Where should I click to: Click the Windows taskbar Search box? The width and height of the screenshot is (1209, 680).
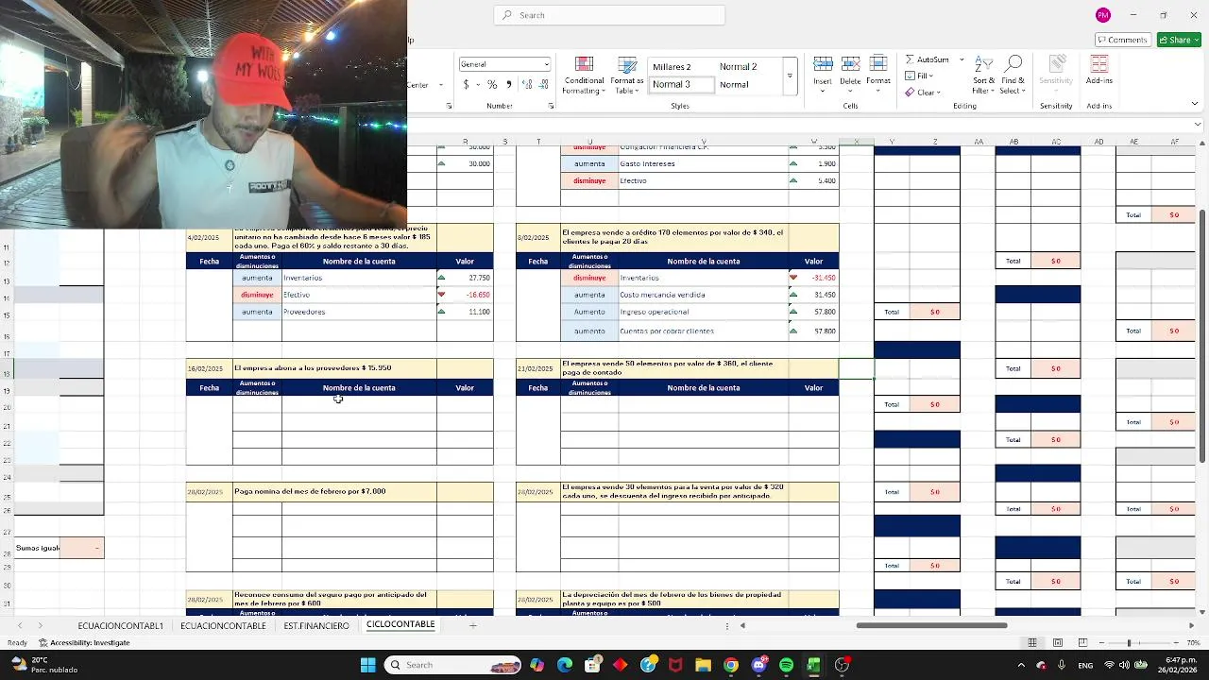pos(454,665)
